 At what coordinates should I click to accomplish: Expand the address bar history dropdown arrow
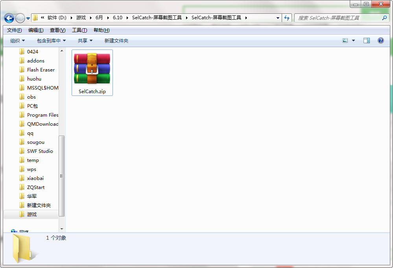(x=278, y=18)
